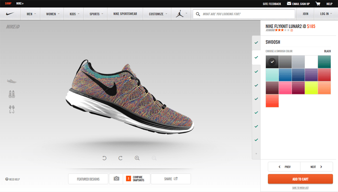
Task: Choose the navy blue swoosh swatch
Action: coord(298,75)
